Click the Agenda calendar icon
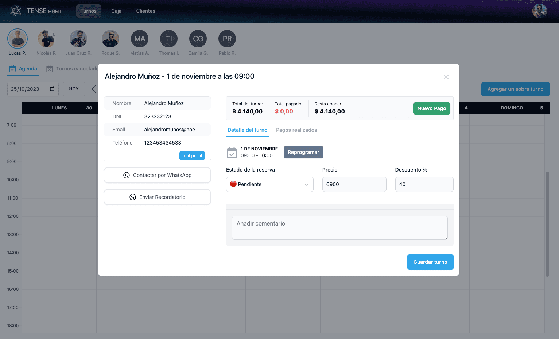 click(12, 69)
